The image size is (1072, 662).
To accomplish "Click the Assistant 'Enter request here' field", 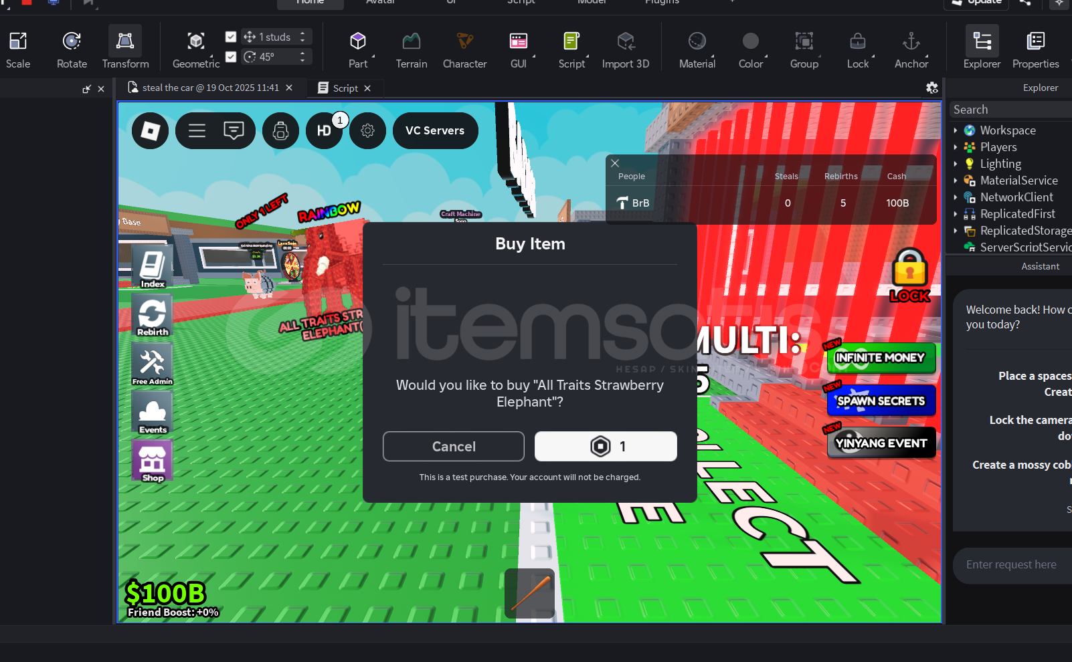I will click(x=1012, y=565).
